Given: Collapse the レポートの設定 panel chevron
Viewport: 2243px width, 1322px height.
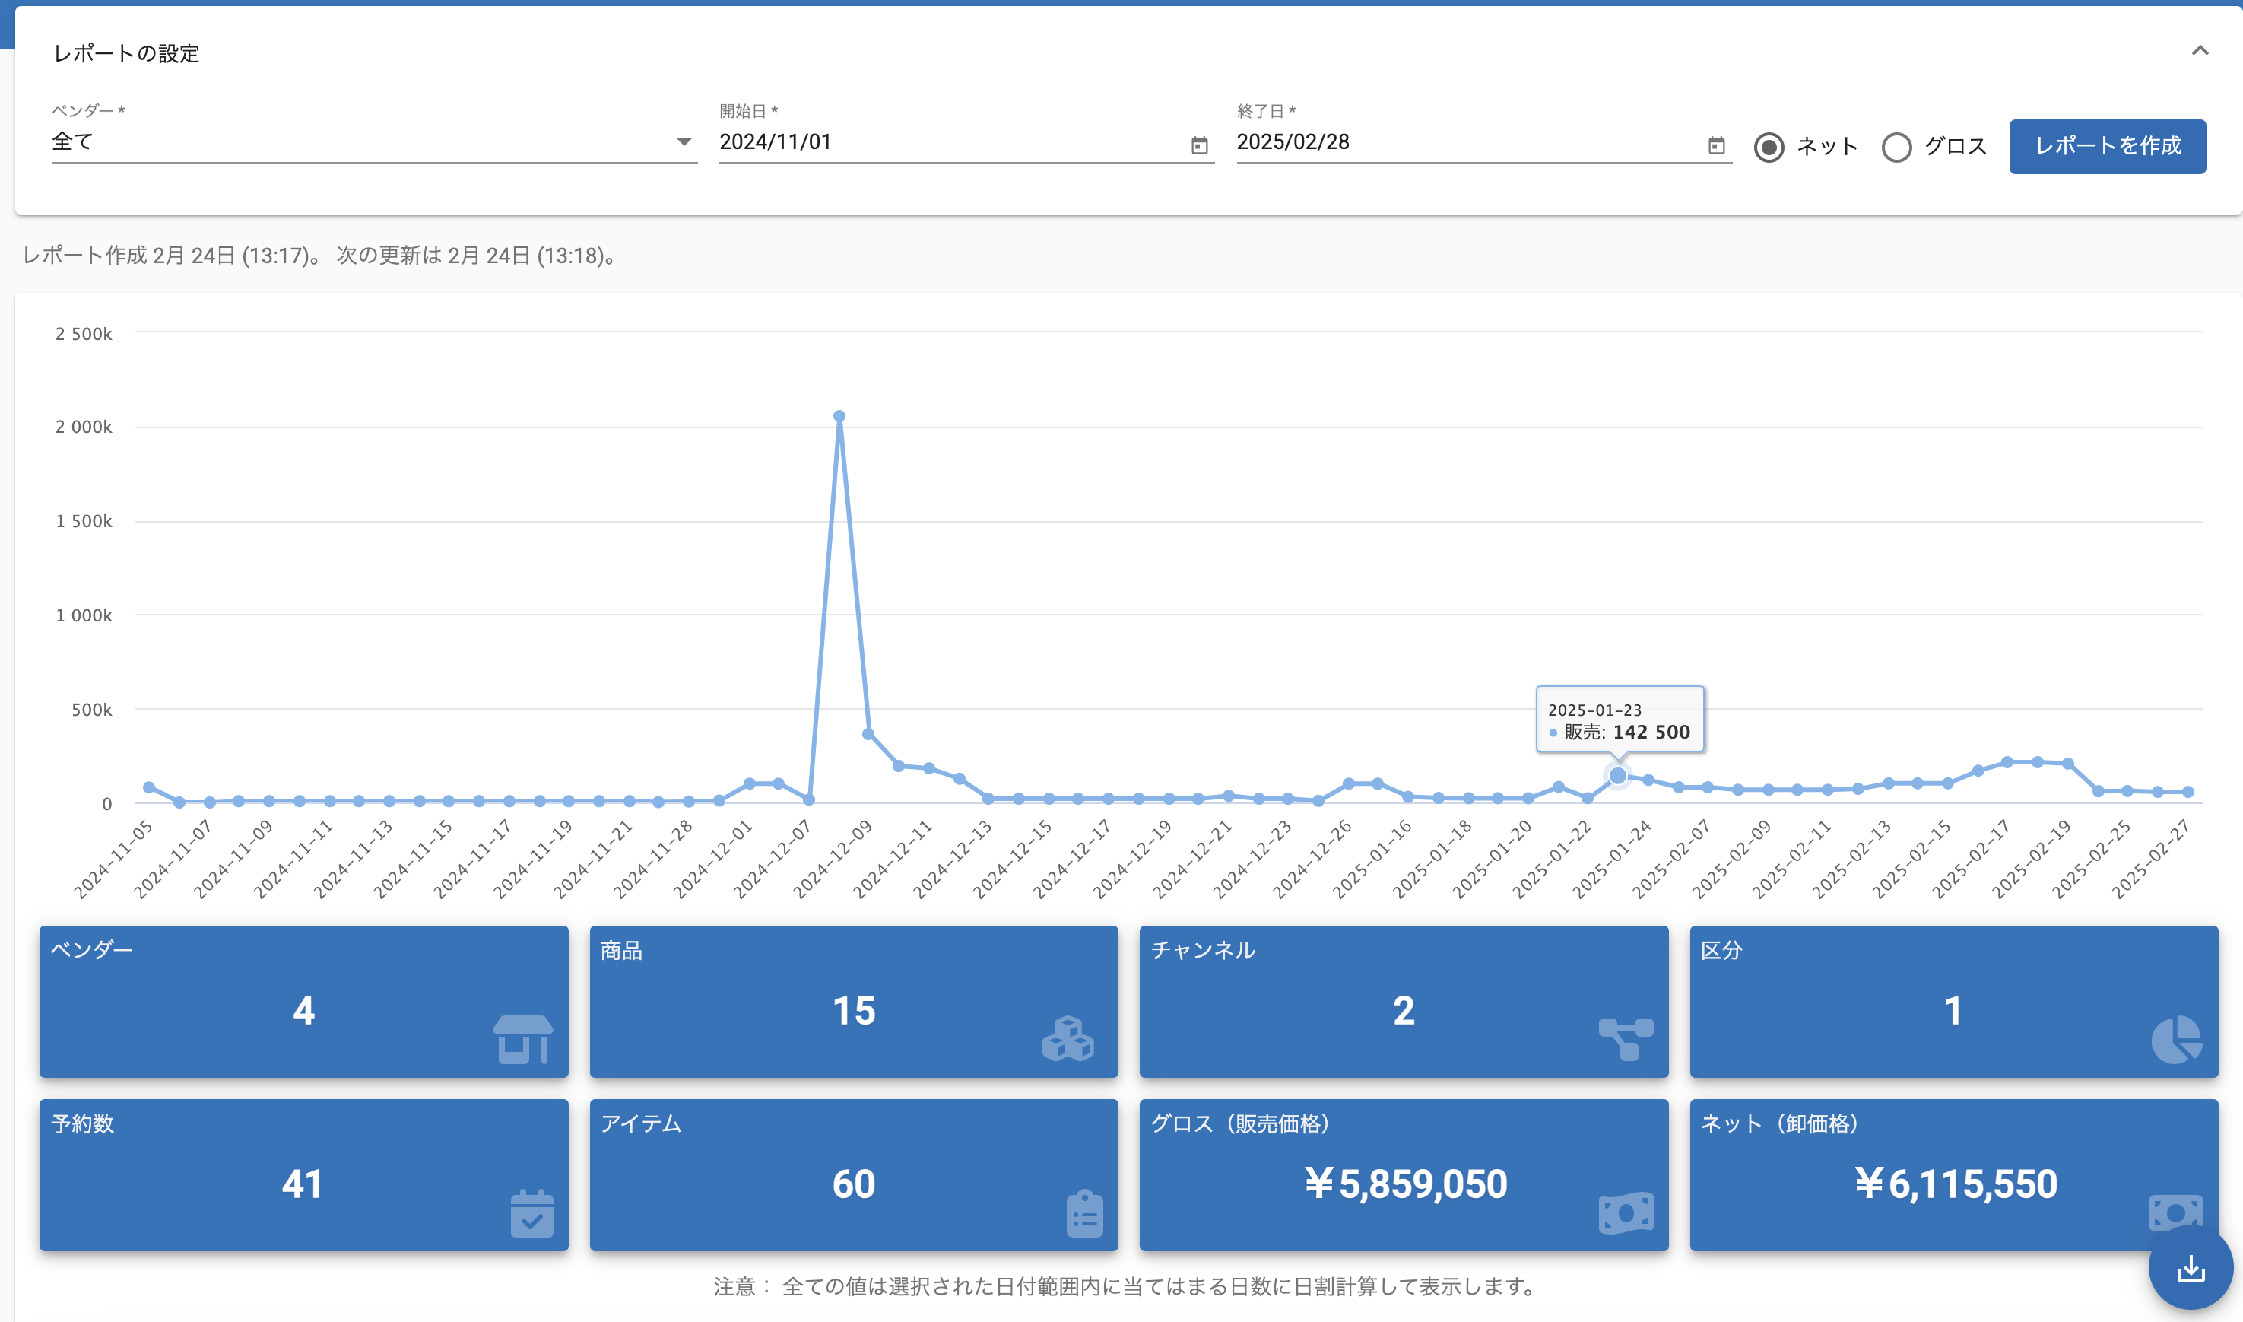Looking at the screenshot, I should coord(2200,51).
